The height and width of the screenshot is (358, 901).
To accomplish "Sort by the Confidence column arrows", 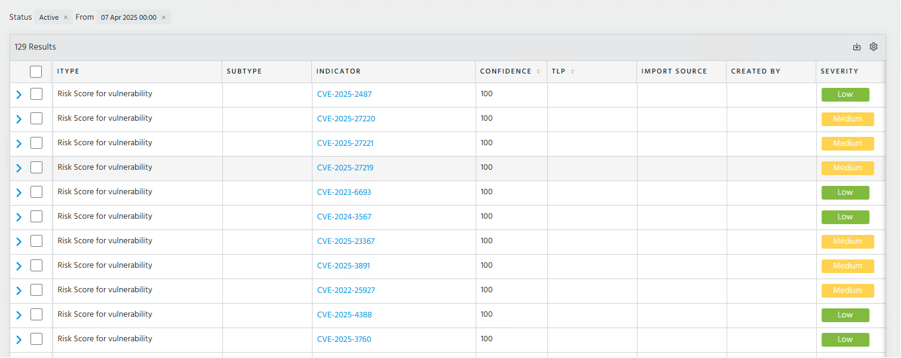I will pyautogui.click(x=538, y=72).
